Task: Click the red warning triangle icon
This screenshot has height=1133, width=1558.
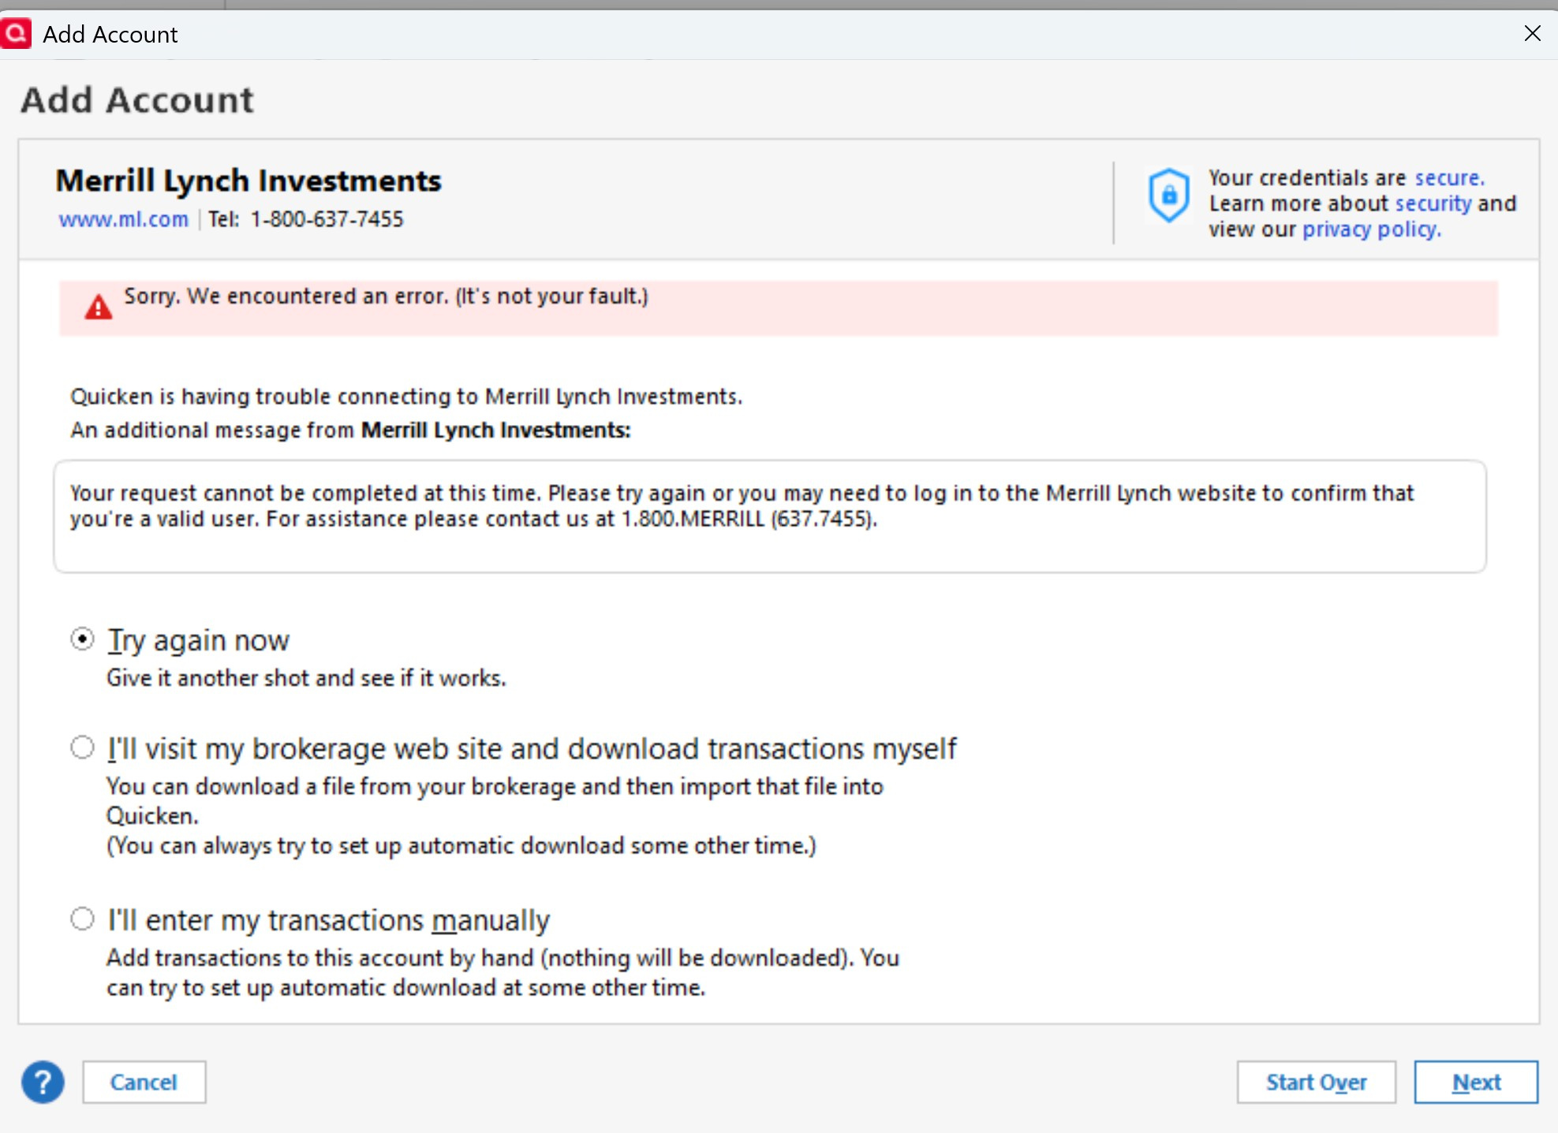Action: coord(99,307)
